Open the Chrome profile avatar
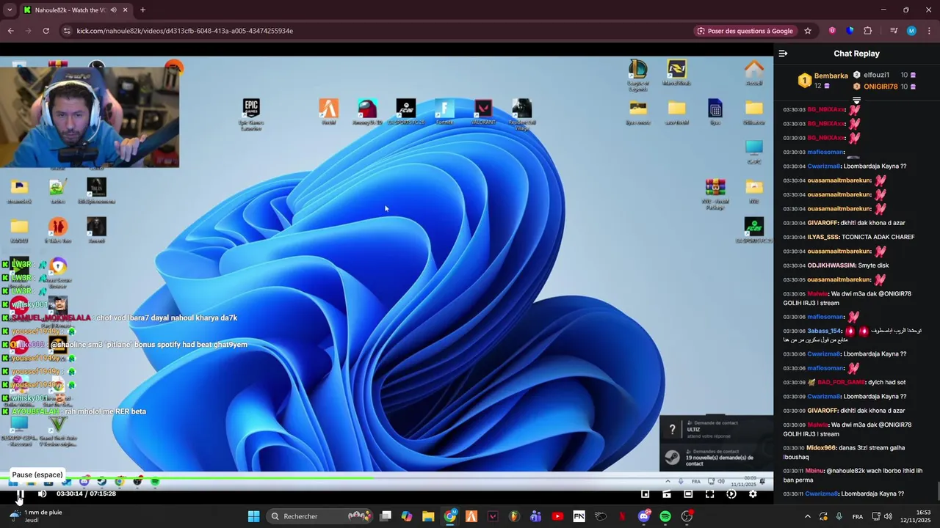 pyautogui.click(x=911, y=31)
